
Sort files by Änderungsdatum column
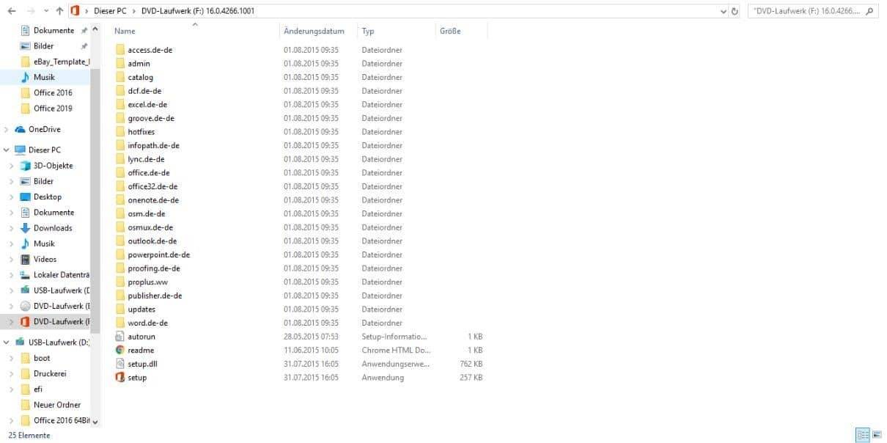tap(314, 32)
